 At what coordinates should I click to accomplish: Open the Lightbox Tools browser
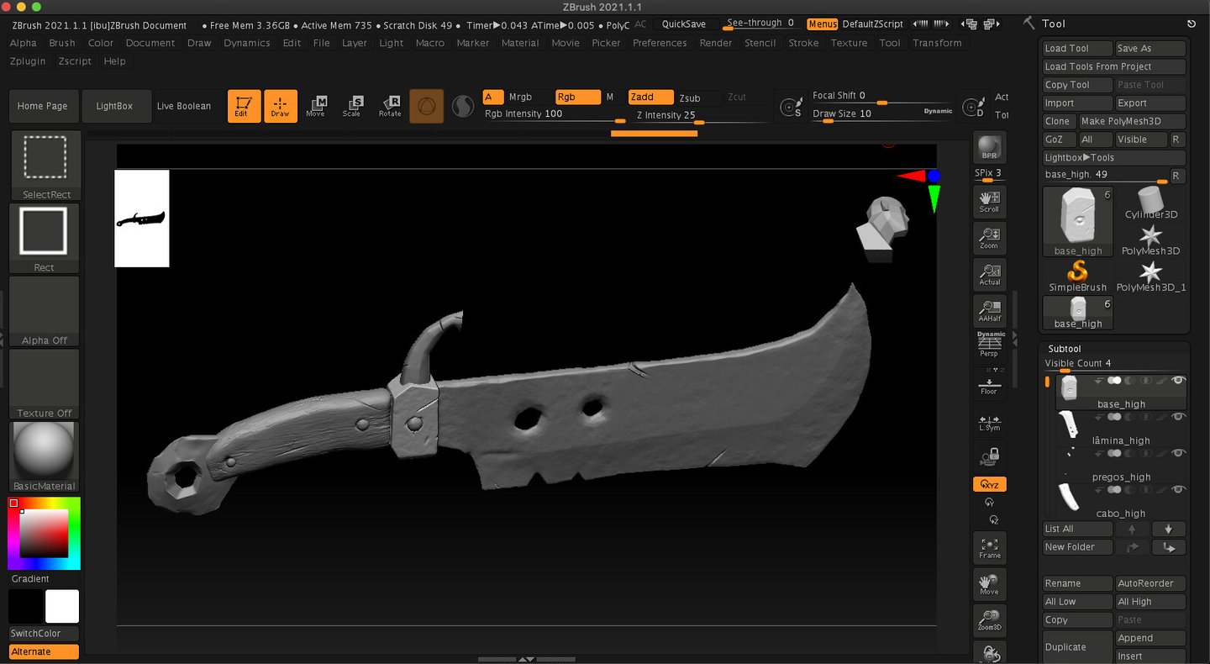(x=1113, y=158)
